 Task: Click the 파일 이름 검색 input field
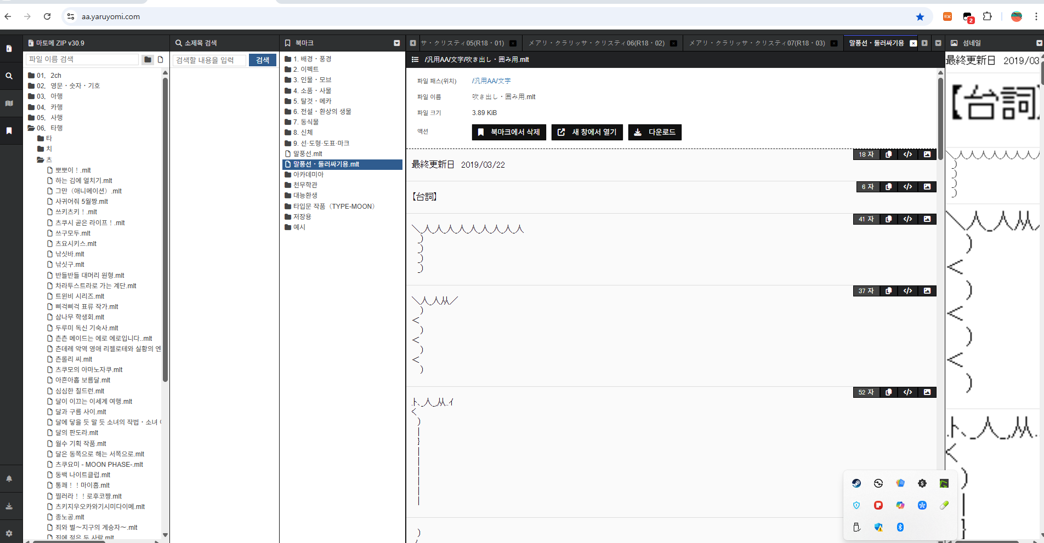(82, 59)
